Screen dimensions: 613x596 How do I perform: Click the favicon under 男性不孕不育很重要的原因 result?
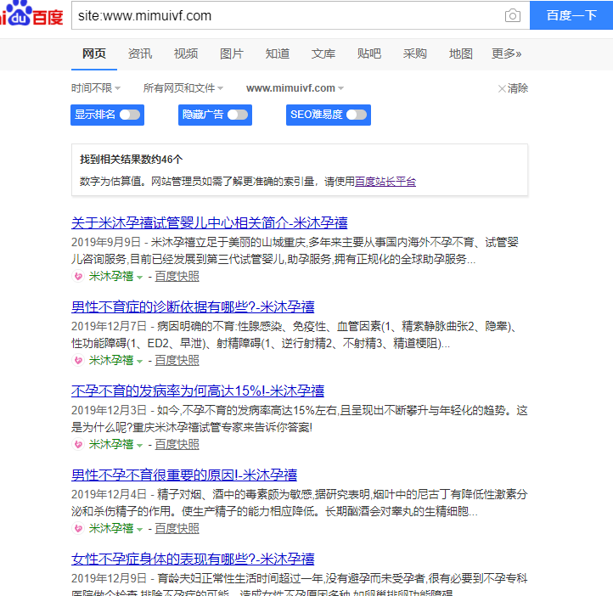[78, 528]
